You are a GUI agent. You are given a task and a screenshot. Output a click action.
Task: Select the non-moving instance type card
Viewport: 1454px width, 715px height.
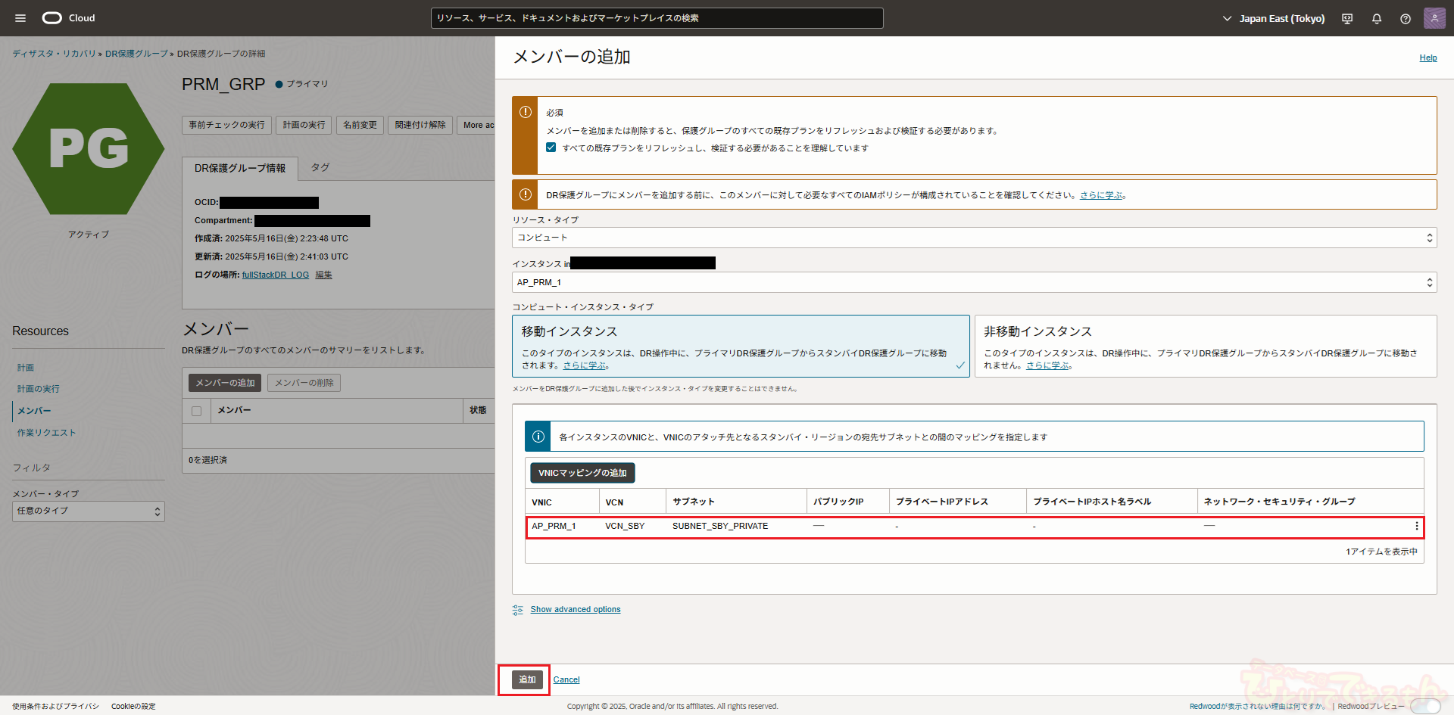[1205, 347]
